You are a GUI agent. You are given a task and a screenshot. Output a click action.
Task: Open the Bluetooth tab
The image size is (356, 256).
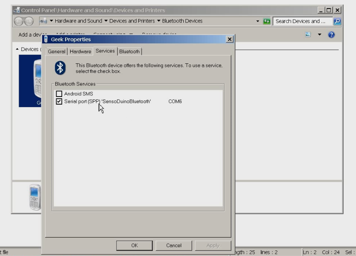point(129,51)
